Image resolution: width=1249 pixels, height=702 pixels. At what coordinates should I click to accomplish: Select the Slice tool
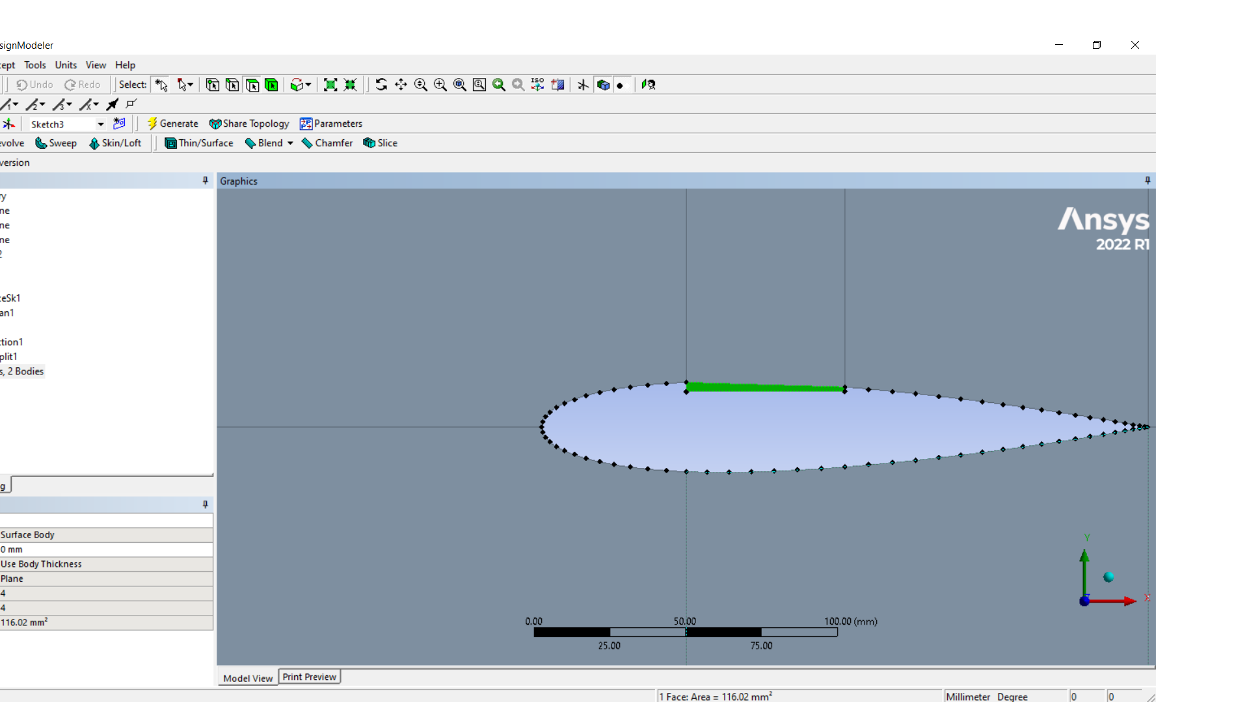(x=381, y=143)
